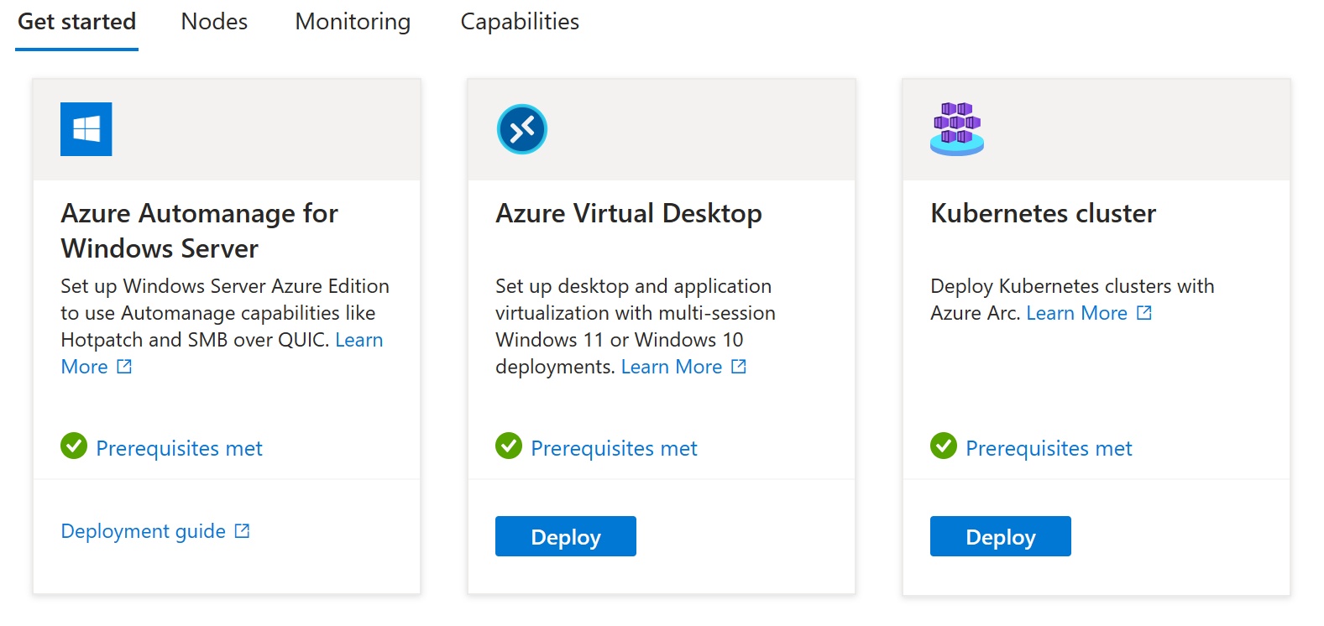Select the Azure Automanage for Windows Server heading

point(199,231)
